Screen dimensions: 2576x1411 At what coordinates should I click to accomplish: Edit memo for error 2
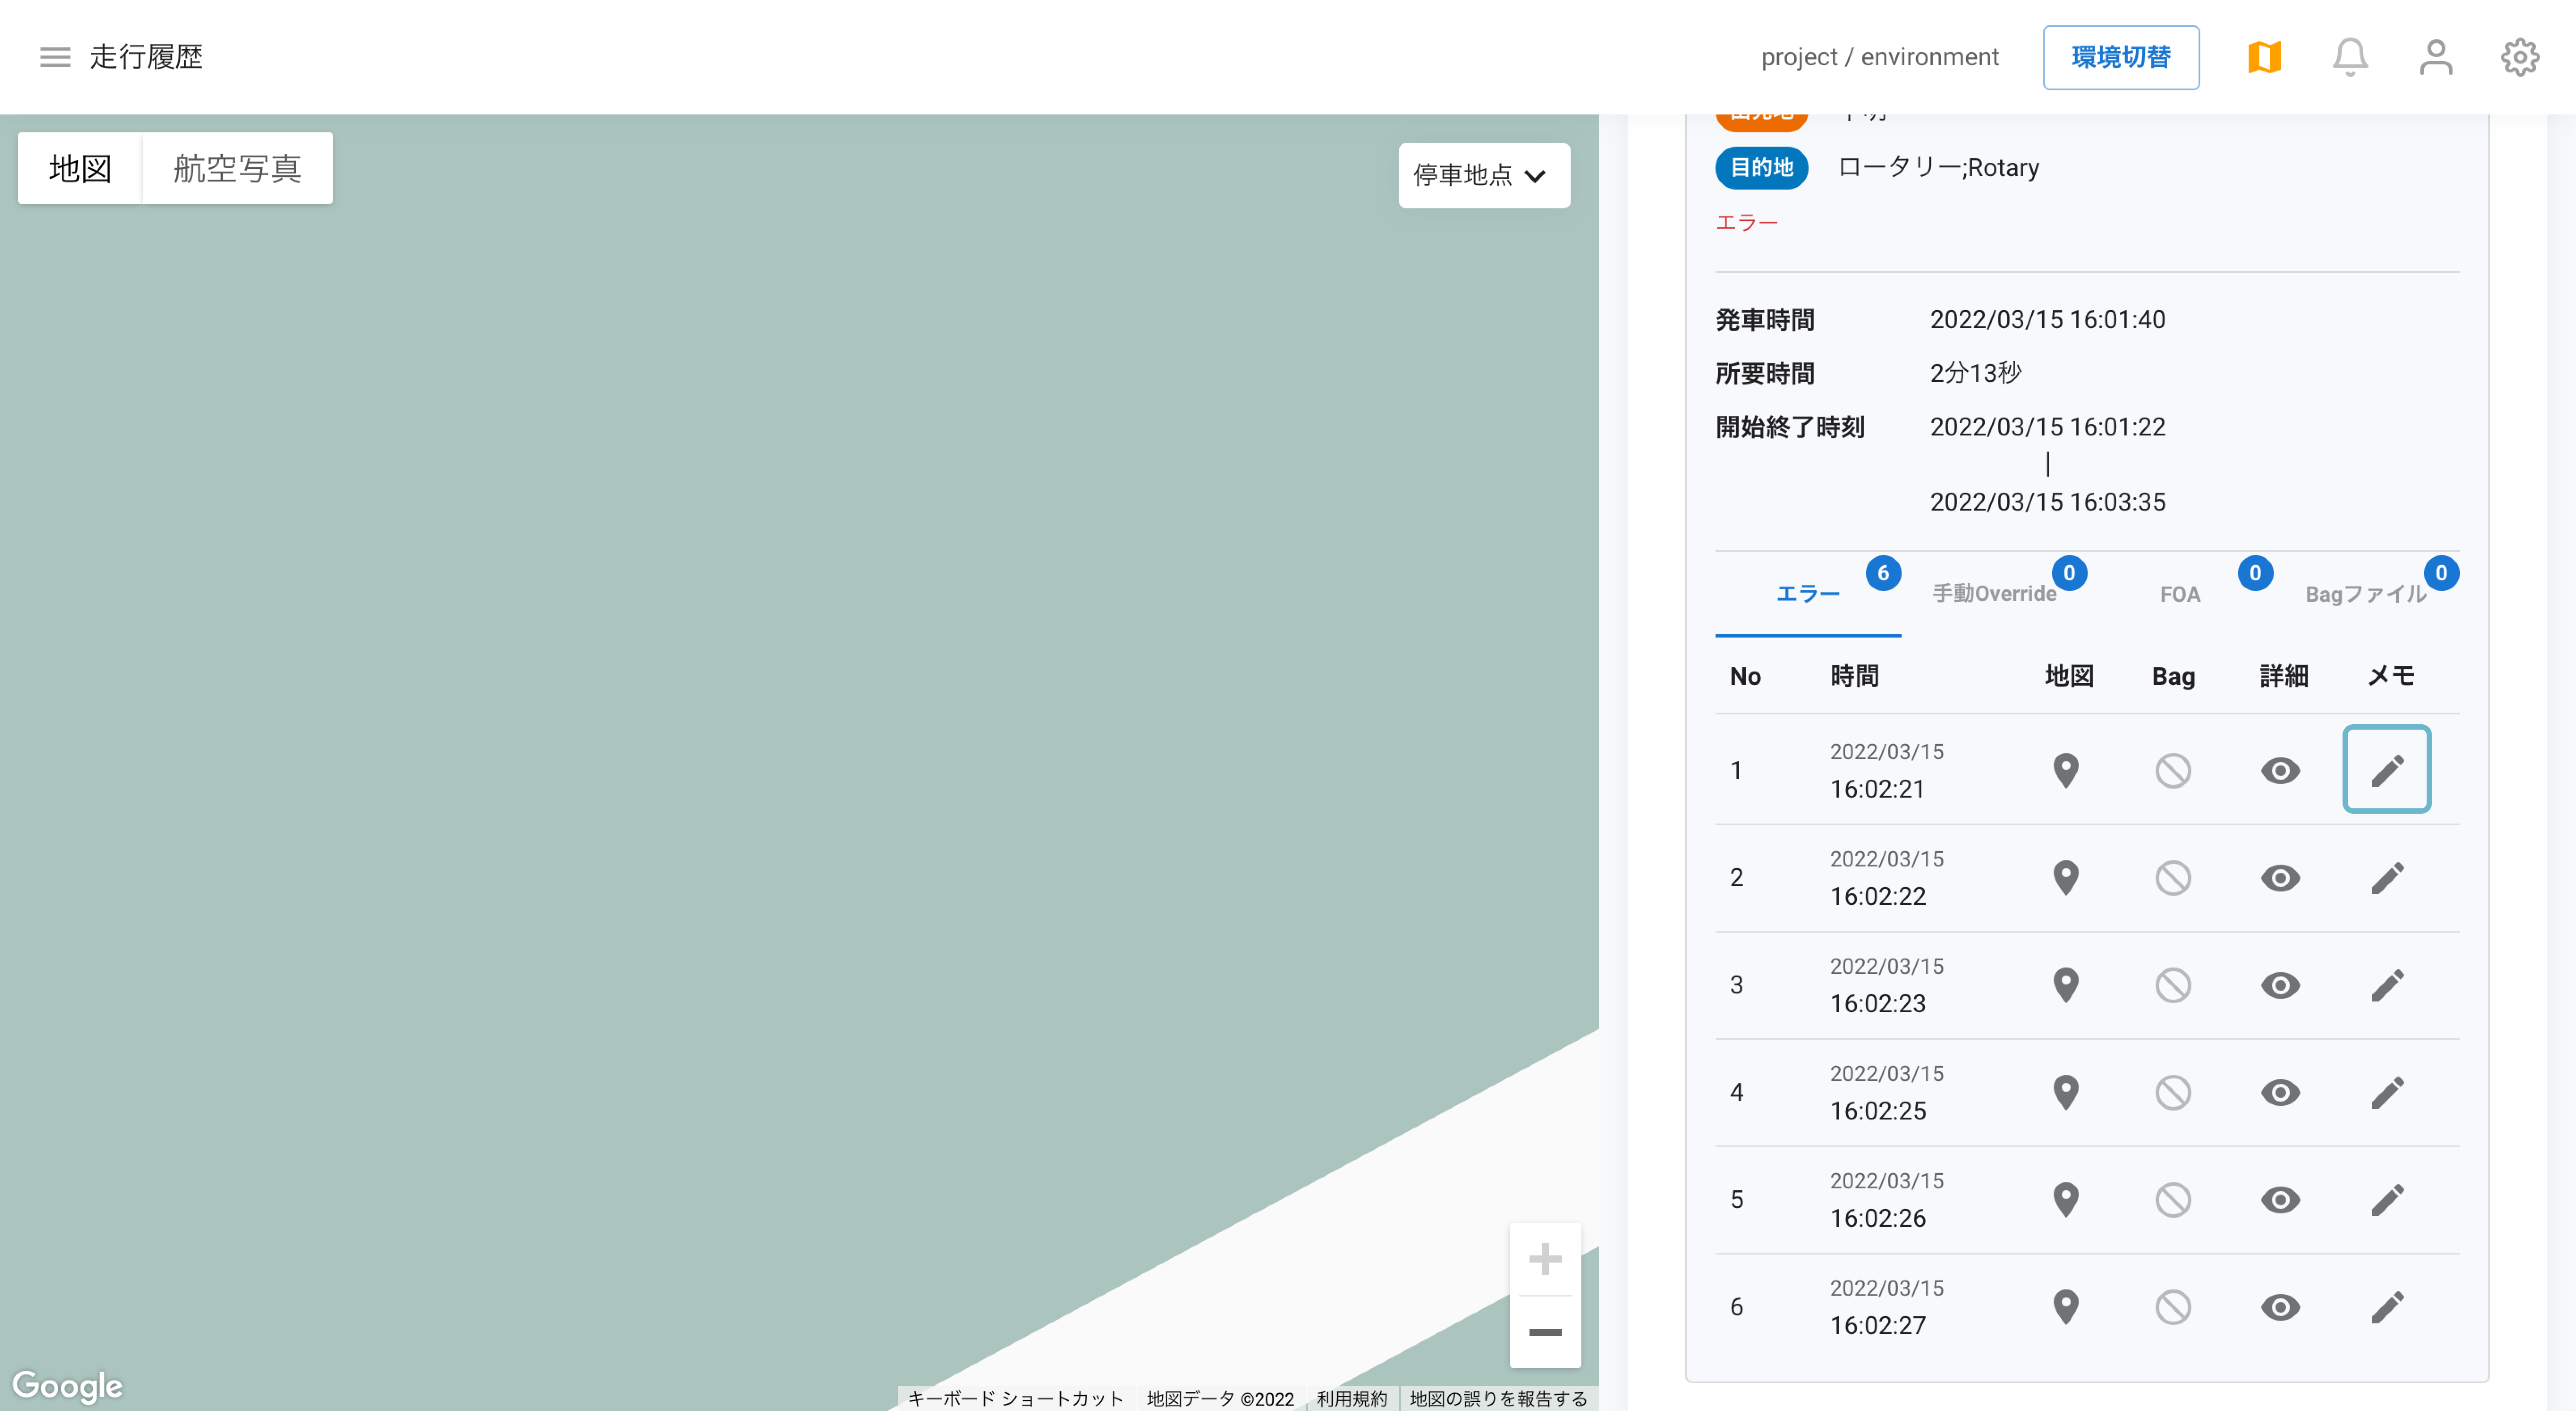pyautogui.click(x=2387, y=878)
